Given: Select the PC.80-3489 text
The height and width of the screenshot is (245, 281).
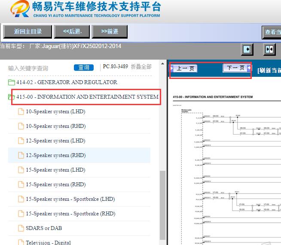Looking at the screenshot, I should tap(115, 67).
